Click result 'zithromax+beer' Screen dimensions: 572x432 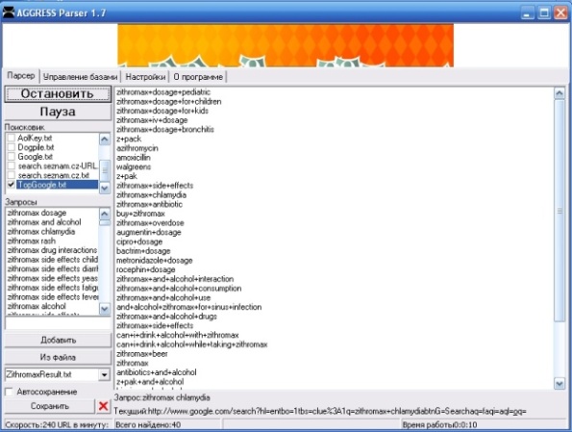(142, 354)
